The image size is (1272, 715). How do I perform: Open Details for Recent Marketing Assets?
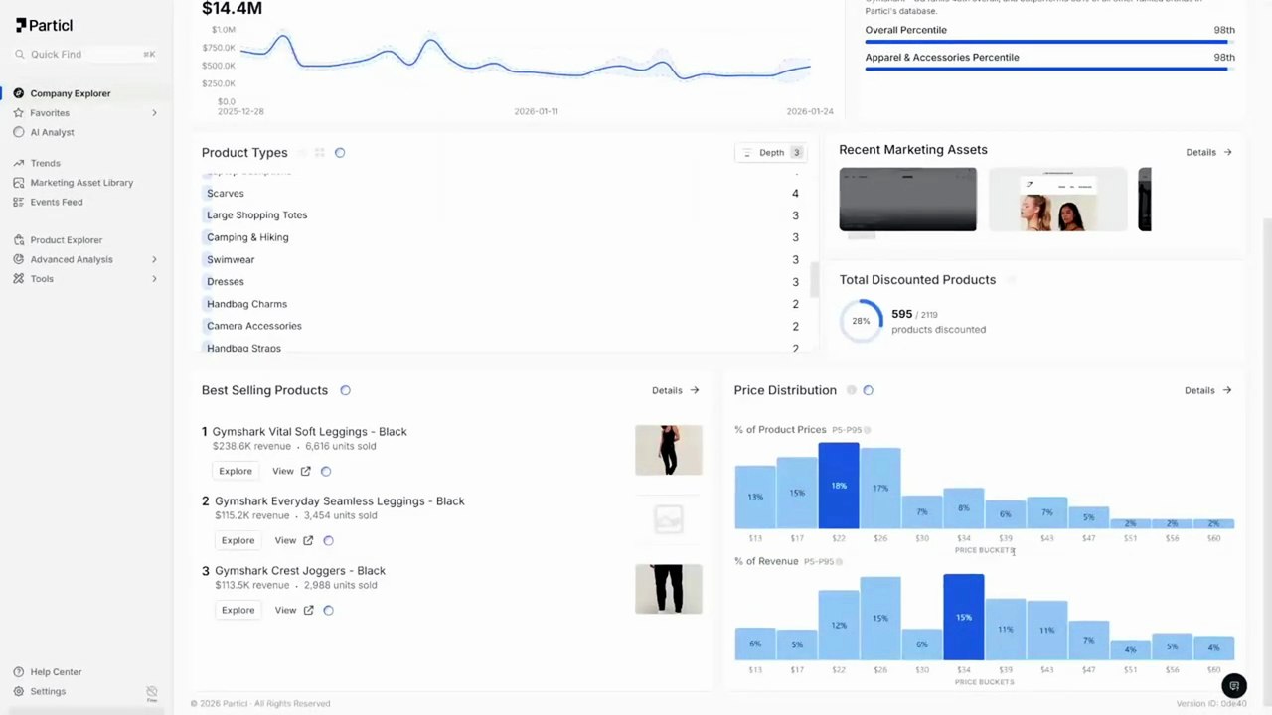point(1208,153)
